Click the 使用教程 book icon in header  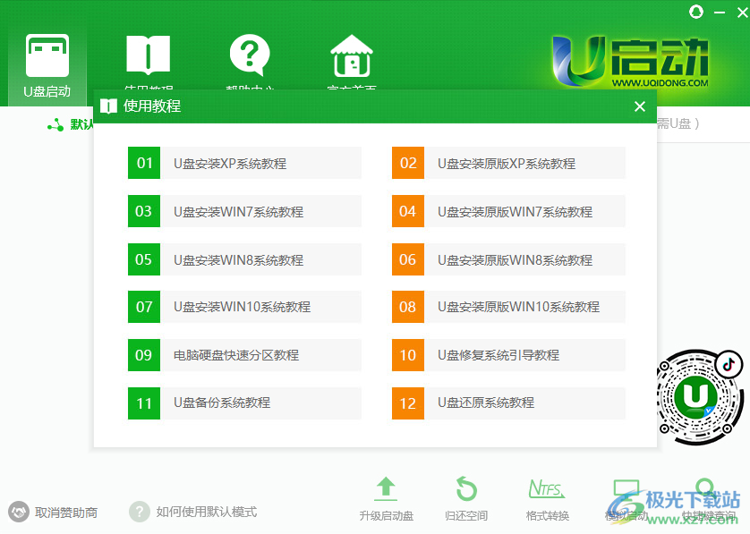tap(148, 55)
